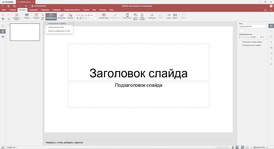Open the comments panel in left sidebar

pos(3,37)
